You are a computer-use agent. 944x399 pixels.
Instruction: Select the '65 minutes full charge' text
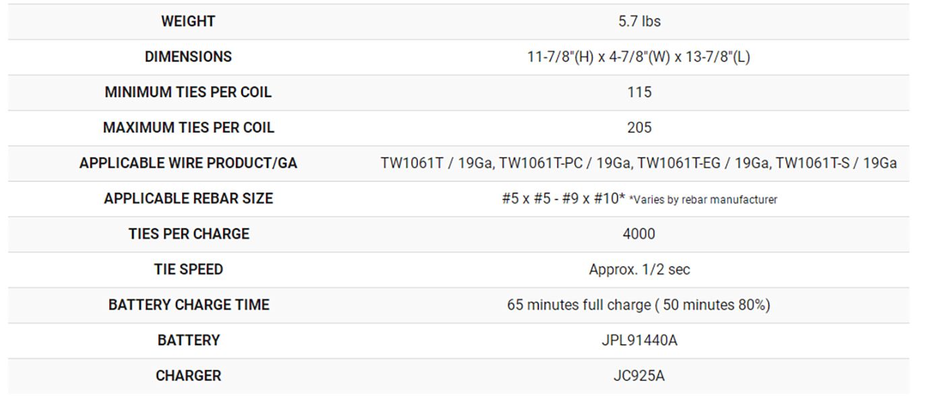tap(579, 305)
